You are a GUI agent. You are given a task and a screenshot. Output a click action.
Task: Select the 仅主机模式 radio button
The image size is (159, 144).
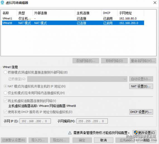point(5,93)
